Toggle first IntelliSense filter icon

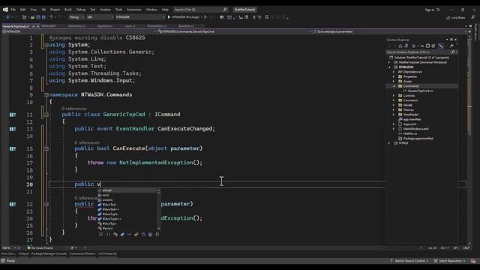pyautogui.click(x=100, y=235)
